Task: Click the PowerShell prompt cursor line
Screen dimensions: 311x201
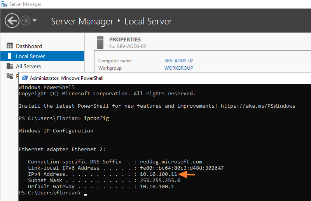Action: [53, 193]
